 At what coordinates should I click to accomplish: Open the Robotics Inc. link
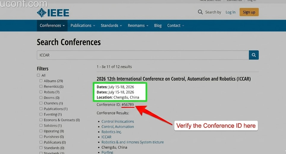112,132
